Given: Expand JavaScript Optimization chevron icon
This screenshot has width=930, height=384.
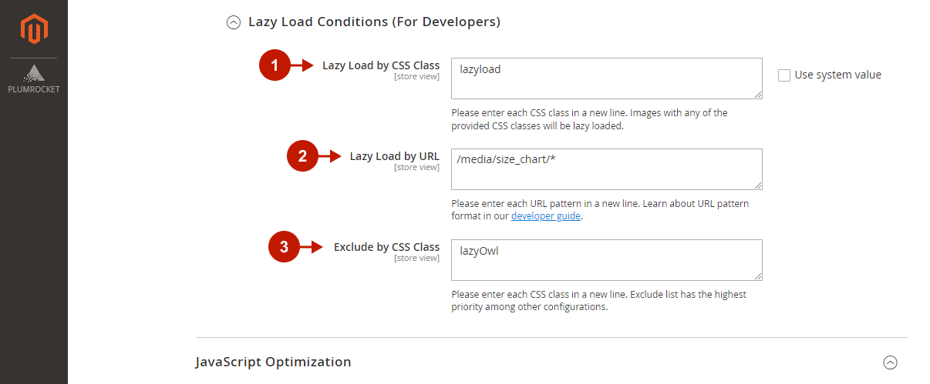Looking at the screenshot, I should coord(890,362).
